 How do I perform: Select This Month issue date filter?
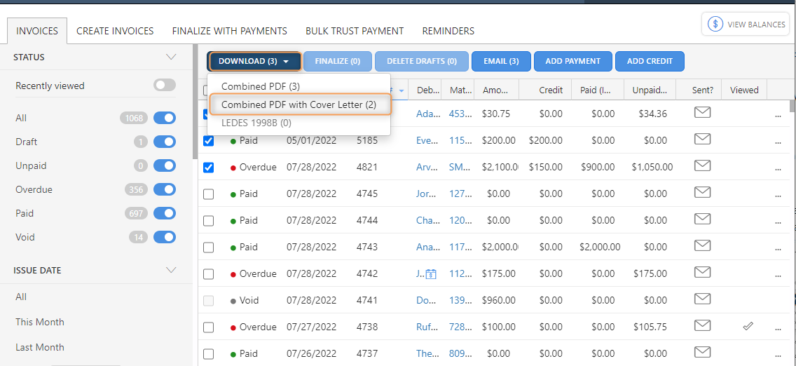pyautogui.click(x=40, y=322)
